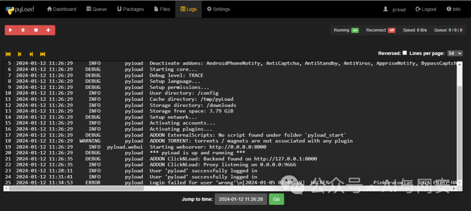Click the 'pyload.webui' logger name

click(125, 147)
